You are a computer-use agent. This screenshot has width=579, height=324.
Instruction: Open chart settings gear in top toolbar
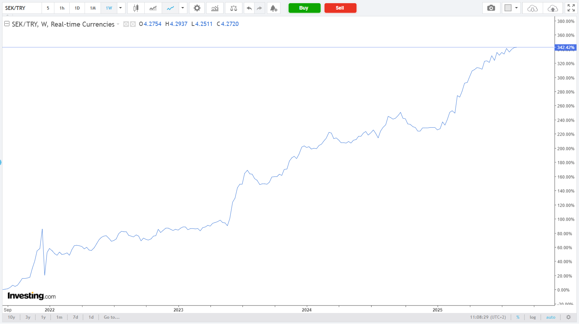pos(197,8)
